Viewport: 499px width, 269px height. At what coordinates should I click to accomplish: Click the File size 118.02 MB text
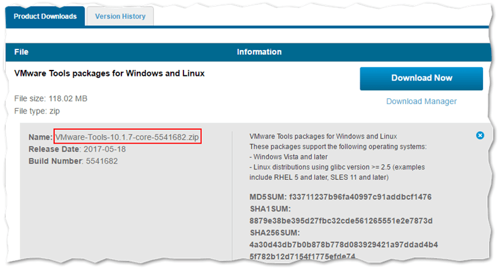coord(51,99)
